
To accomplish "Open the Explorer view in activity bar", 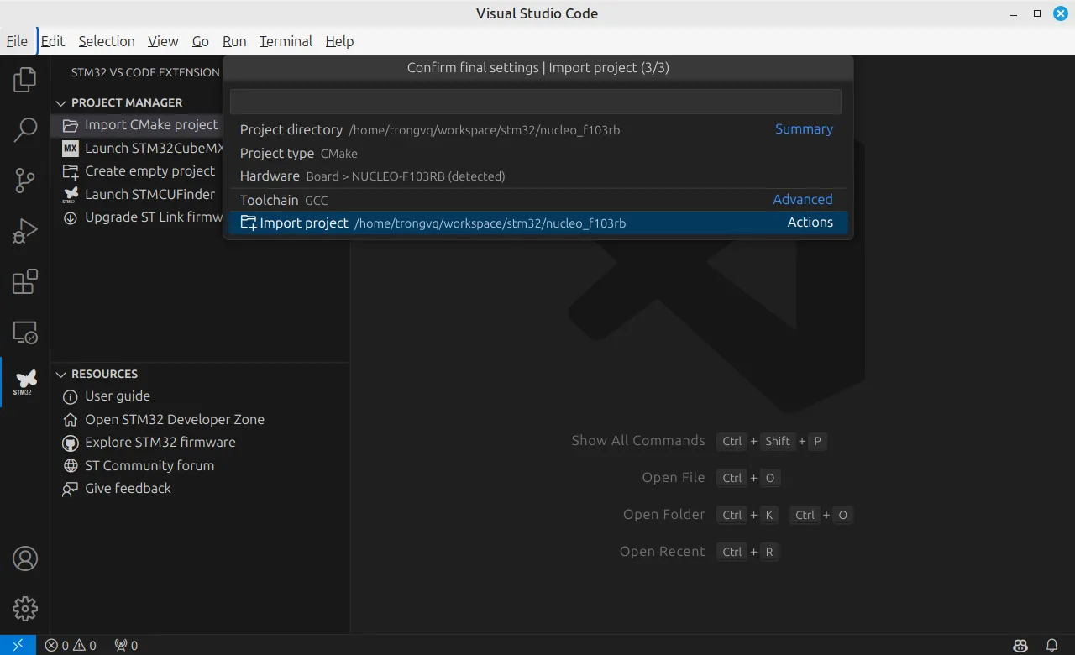I will (25, 80).
